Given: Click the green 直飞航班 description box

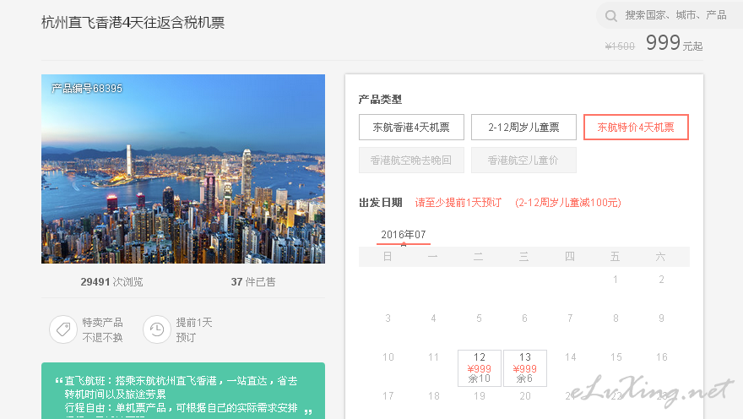Looking at the screenshot, I should coord(183,391).
